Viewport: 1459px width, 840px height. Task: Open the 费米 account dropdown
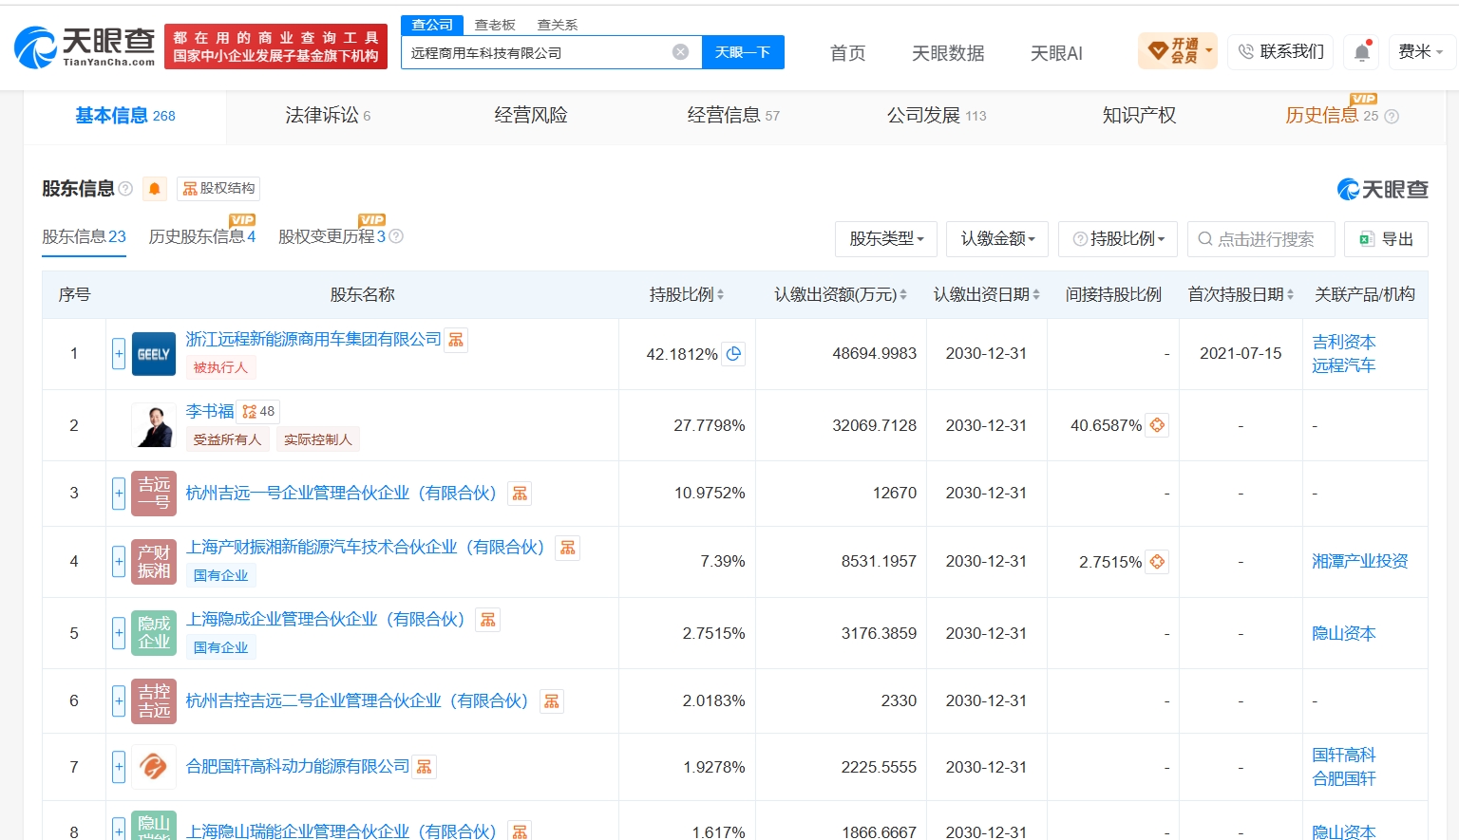click(x=1420, y=51)
